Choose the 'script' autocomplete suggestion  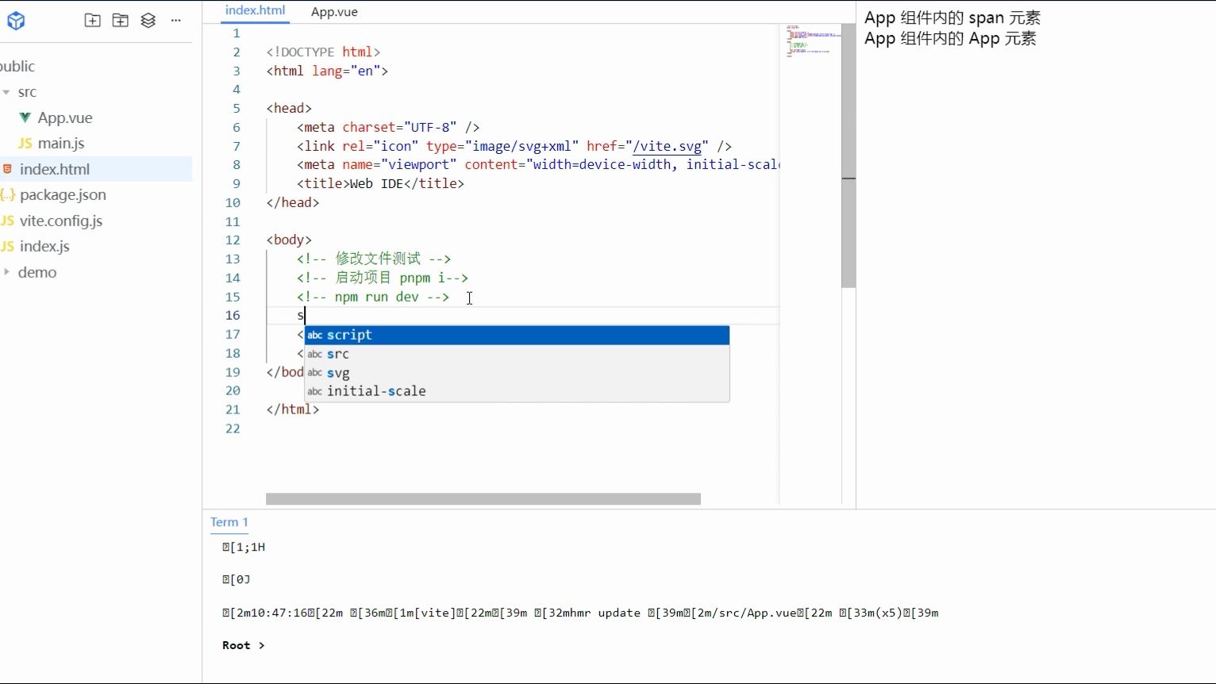517,335
